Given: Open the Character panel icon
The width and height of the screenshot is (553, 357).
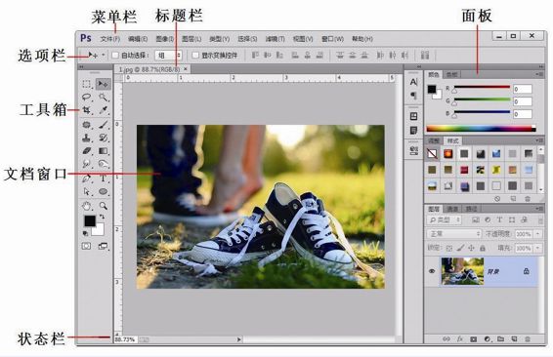Looking at the screenshot, I should pyautogui.click(x=413, y=82).
